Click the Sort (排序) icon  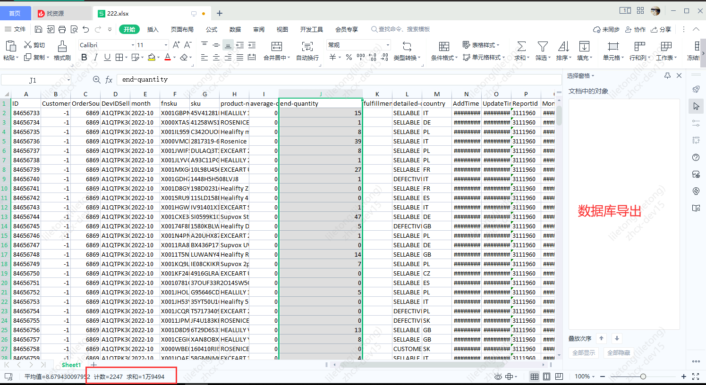coord(563,46)
